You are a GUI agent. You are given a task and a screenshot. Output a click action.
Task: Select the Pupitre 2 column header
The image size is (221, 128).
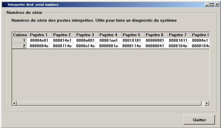tap(63, 35)
